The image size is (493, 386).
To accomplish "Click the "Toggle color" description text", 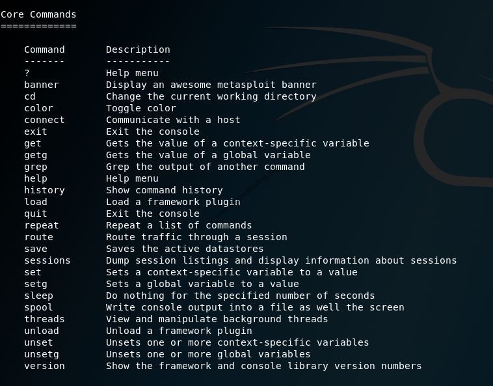I will point(140,108).
